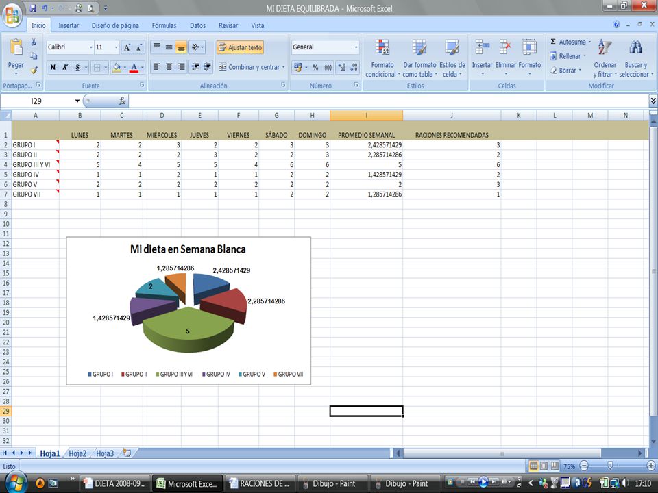The width and height of the screenshot is (658, 493).
Task: Switch to the Vista ribbon tab
Action: (x=258, y=25)
